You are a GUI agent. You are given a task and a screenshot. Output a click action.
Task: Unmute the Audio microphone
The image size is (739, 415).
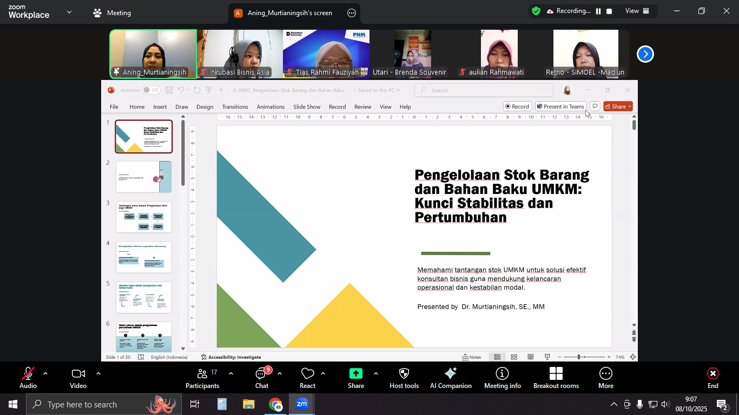point(28,377)
